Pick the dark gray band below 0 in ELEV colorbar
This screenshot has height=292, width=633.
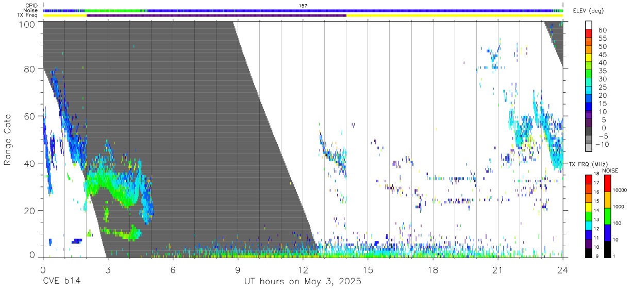pos(589,131)
